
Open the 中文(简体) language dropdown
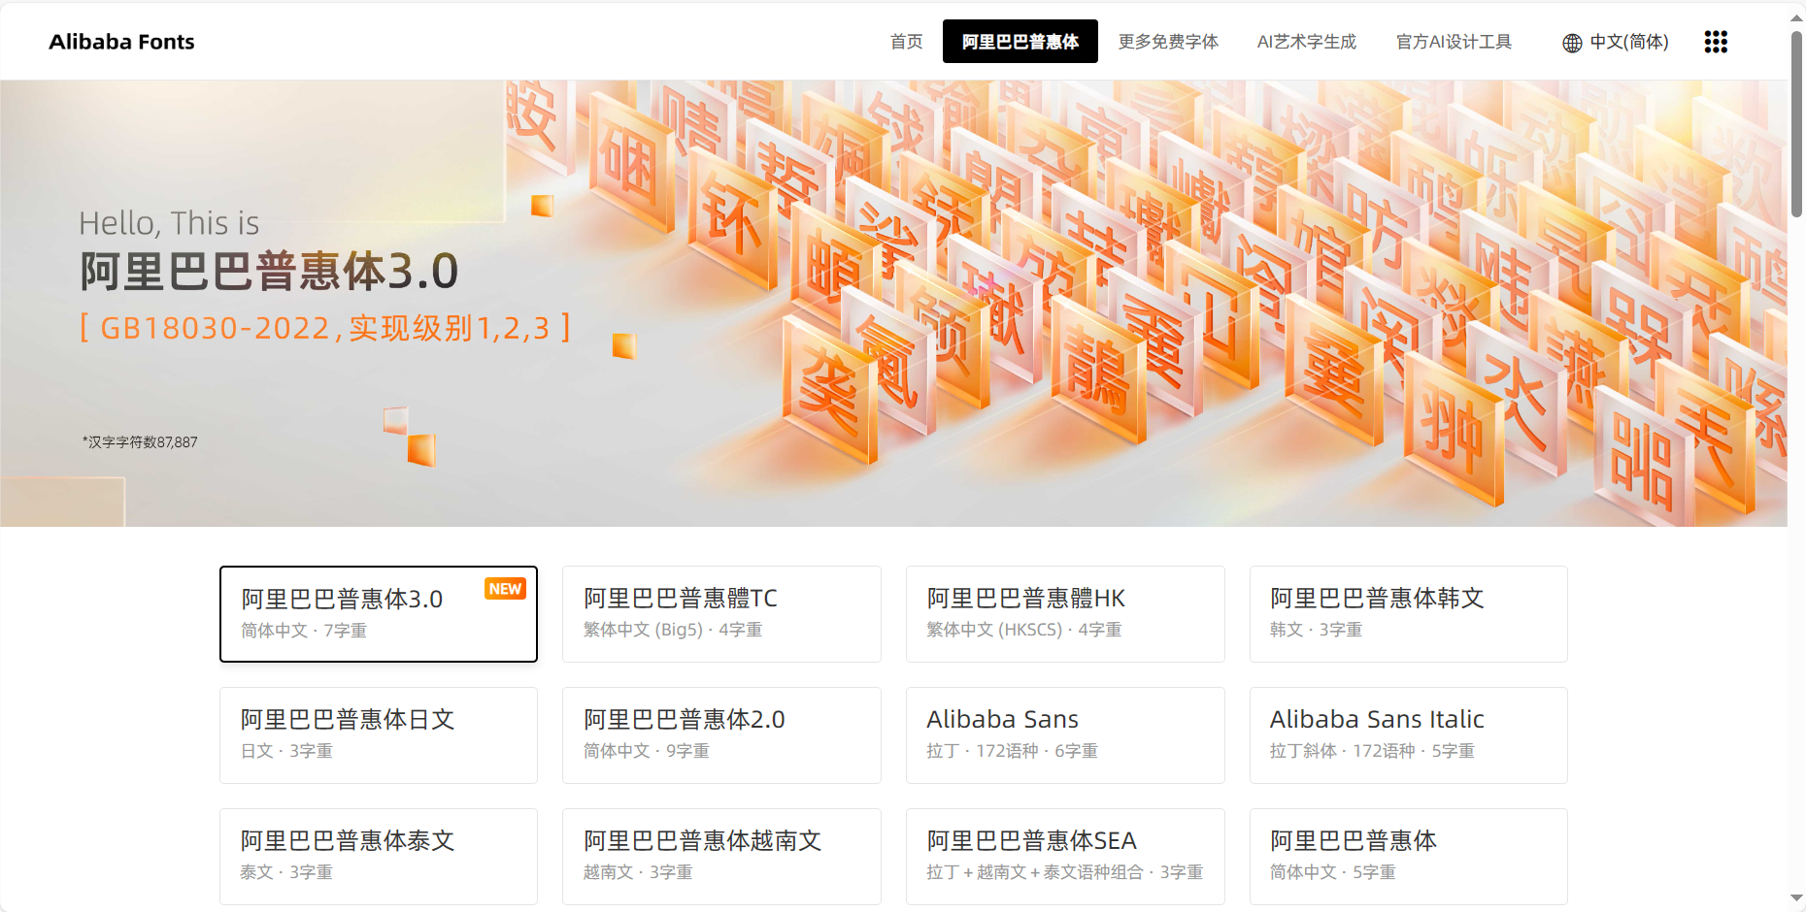(x=1627, y=42)
